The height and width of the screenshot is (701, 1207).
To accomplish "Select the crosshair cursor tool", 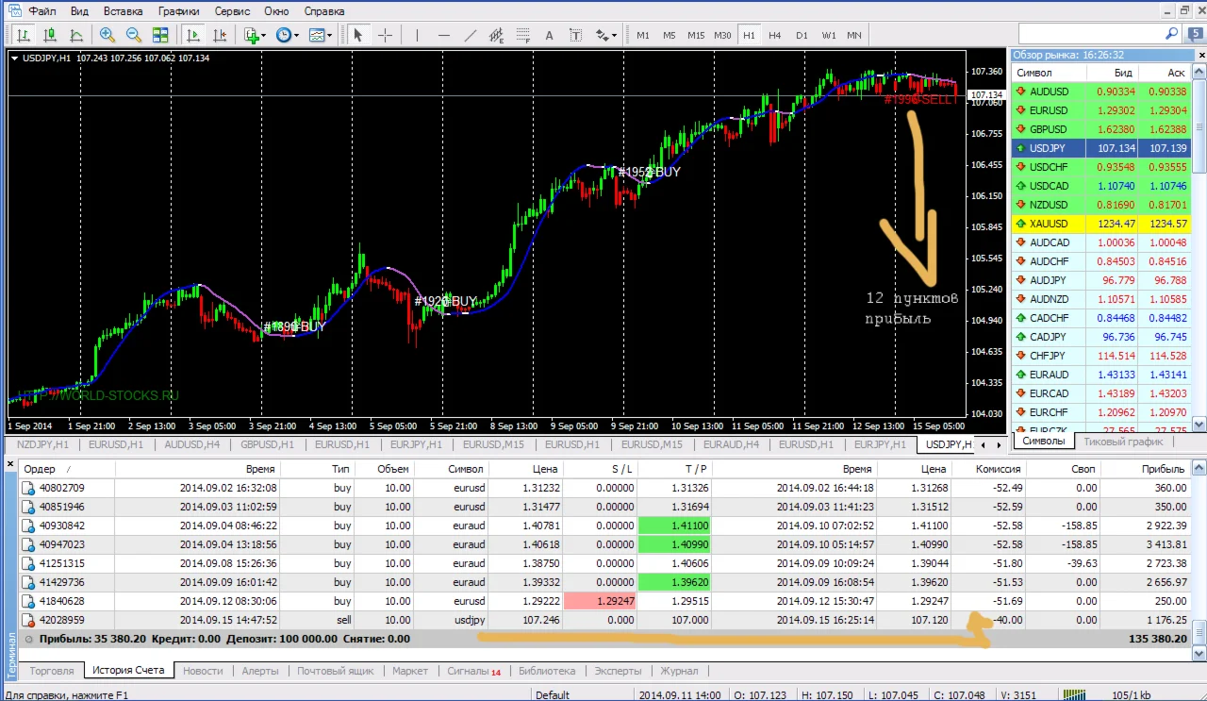I will coord(386,35).
